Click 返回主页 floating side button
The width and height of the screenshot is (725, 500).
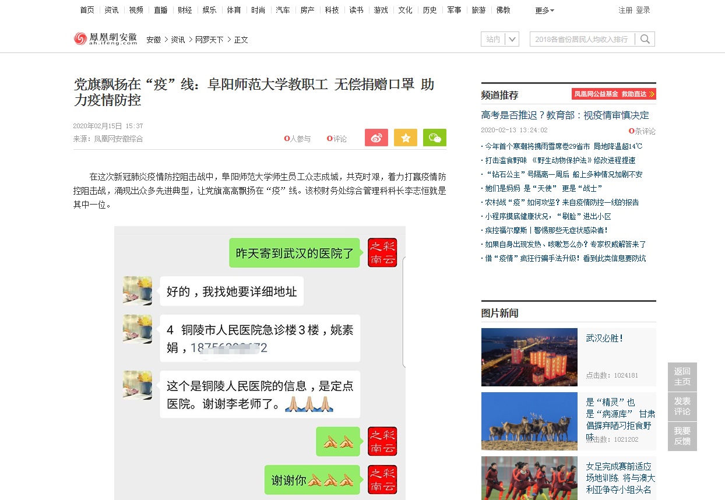pos(682,376)
